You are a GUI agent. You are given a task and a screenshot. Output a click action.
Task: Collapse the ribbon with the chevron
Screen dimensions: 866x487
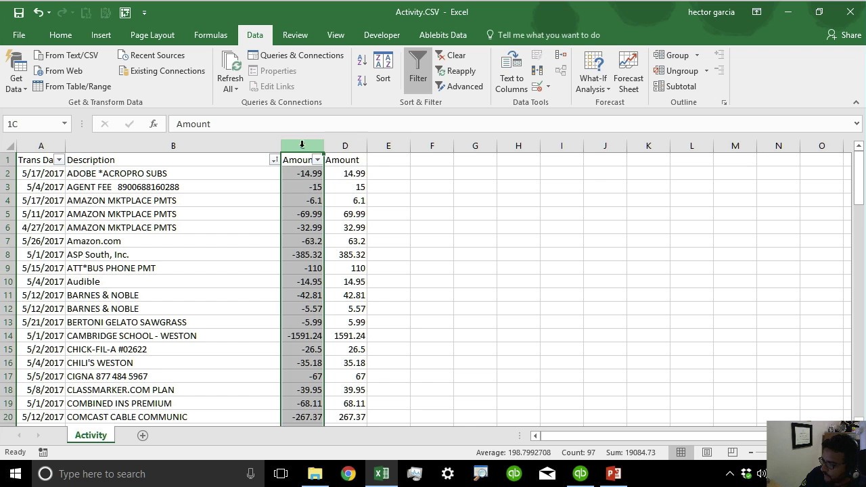[x=856, y=103]
